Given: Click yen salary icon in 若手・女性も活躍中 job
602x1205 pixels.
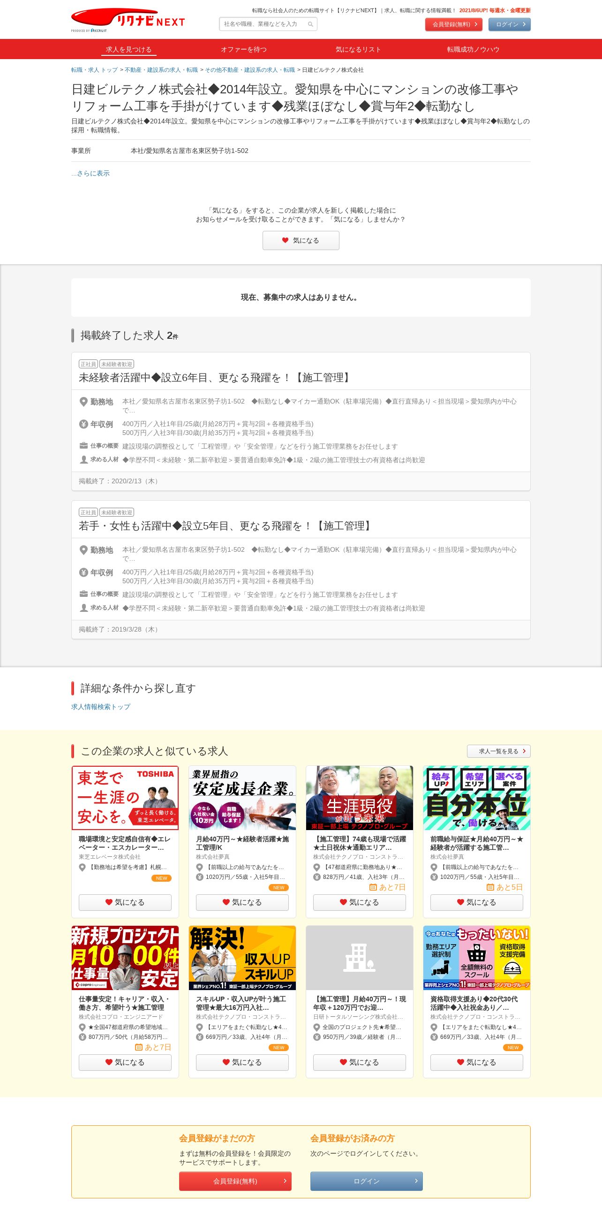Looking at the screenshot, I should (83, 572).
